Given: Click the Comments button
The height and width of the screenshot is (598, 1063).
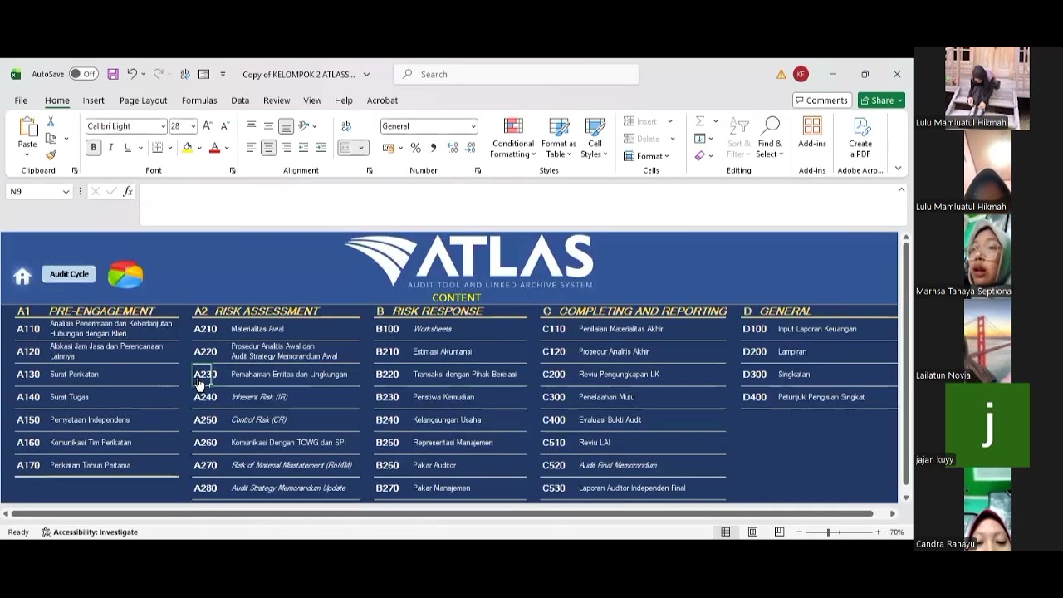Looking at the screenshot, I should 822,100.
